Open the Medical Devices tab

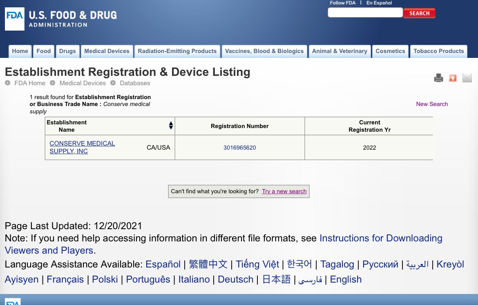(x=107, y=51)
